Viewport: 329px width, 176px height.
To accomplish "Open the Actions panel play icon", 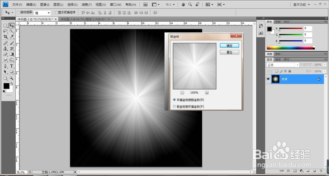I will (x=261, y=33).
